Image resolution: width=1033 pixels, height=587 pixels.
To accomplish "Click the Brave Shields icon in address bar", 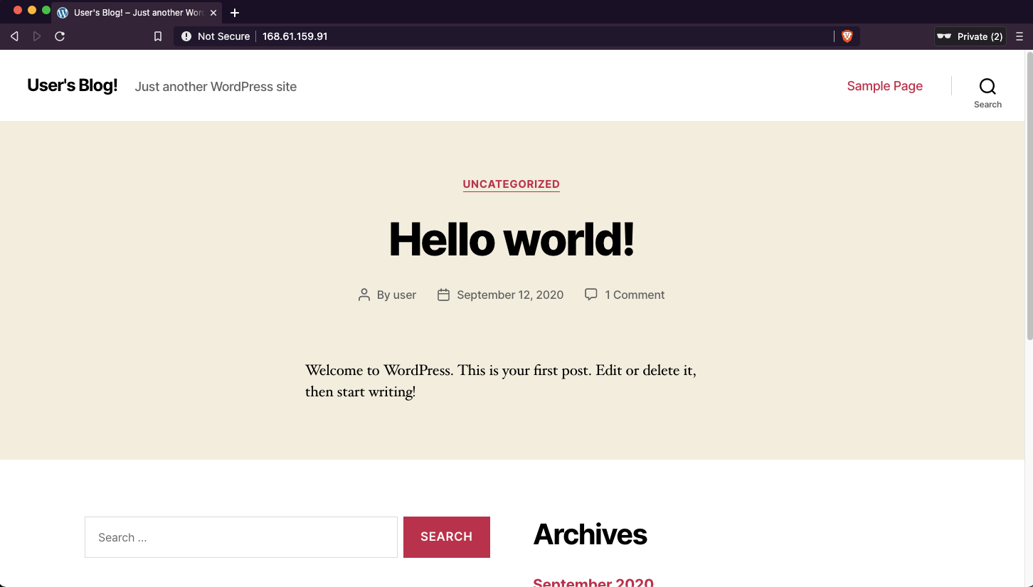I will pos(847,36).
